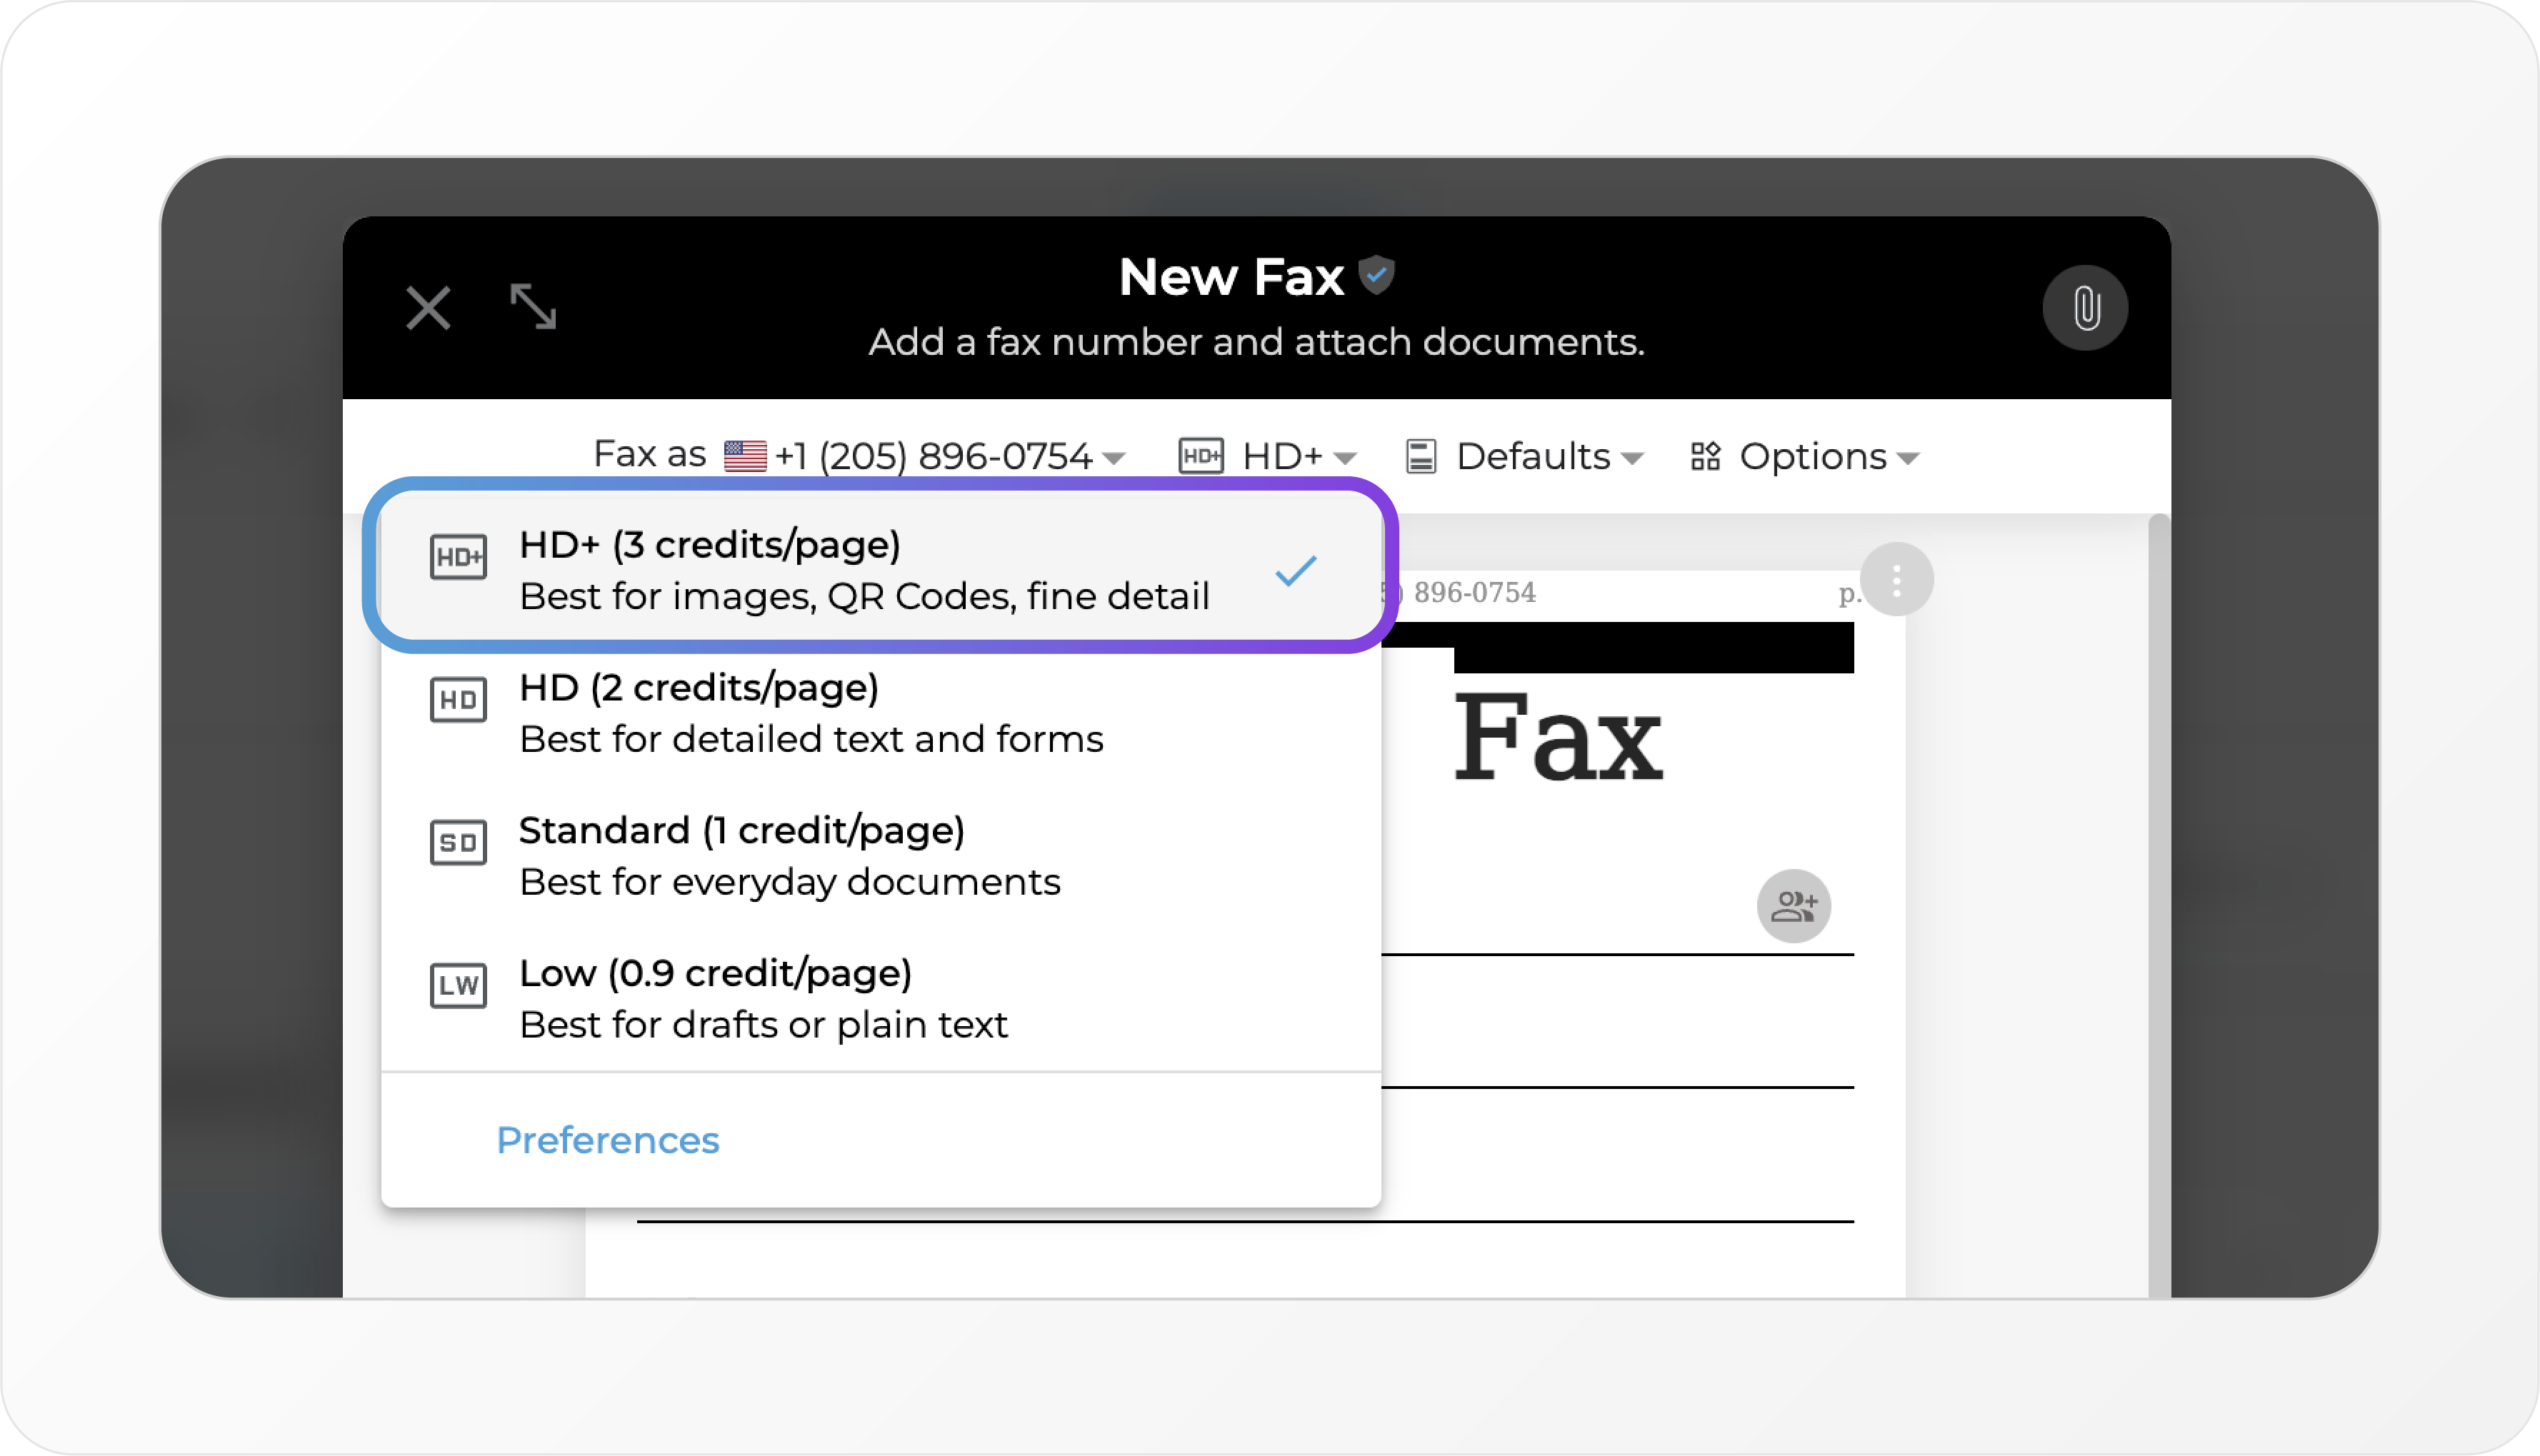This screenshot has height=1456, width=2540.
Task: Click the Options grid icon
Action: 1705,457
